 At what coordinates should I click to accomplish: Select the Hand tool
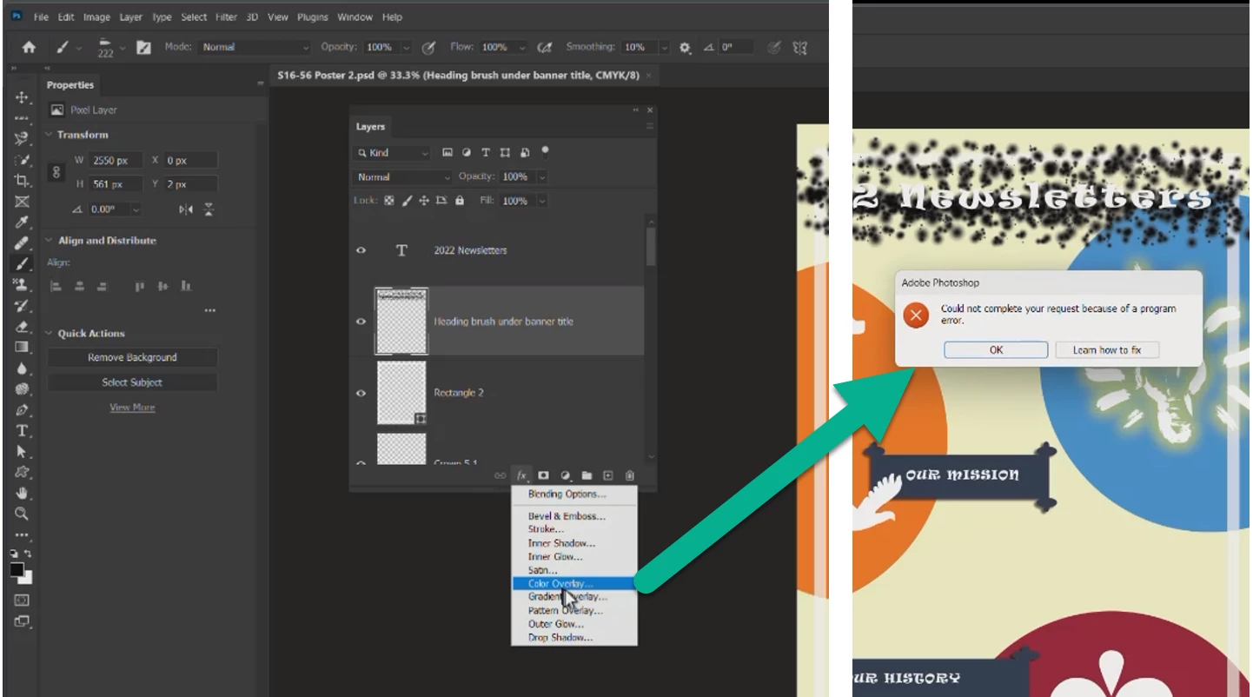tap(23, 494)
